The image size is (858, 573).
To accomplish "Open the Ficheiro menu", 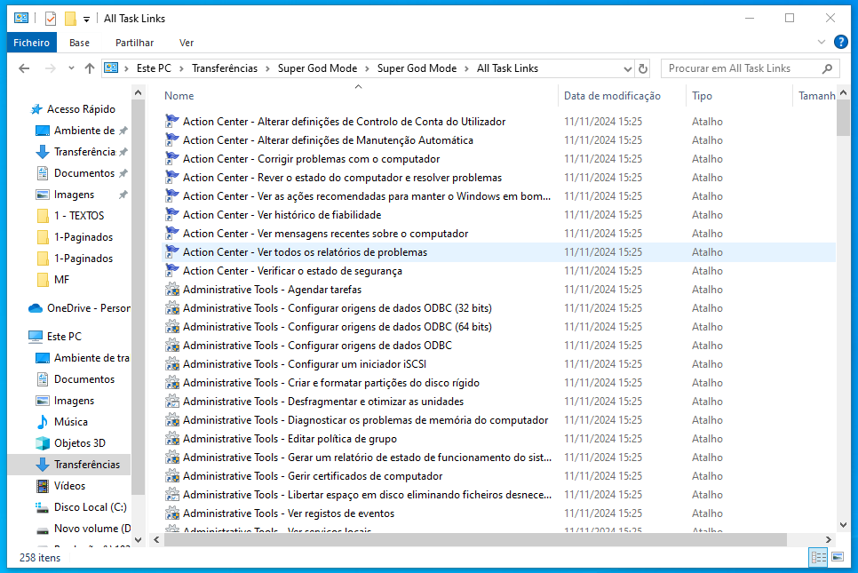I will [31, 42].
